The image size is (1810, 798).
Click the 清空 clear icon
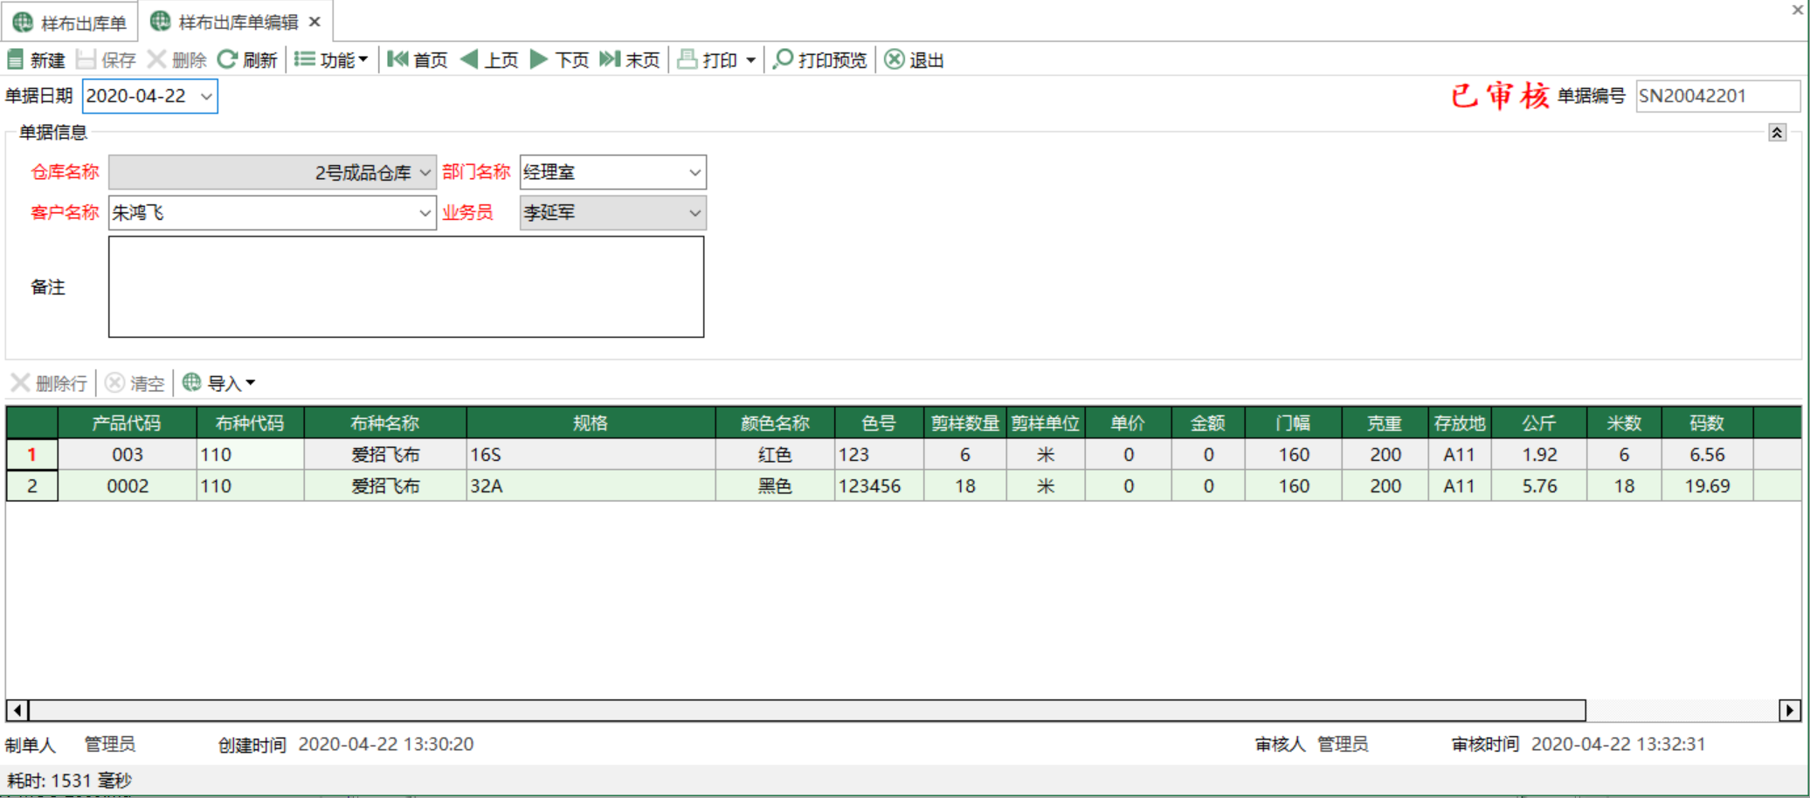point(114,382)
